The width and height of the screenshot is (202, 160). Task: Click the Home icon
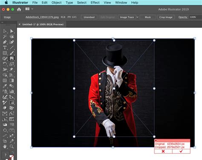19,9
